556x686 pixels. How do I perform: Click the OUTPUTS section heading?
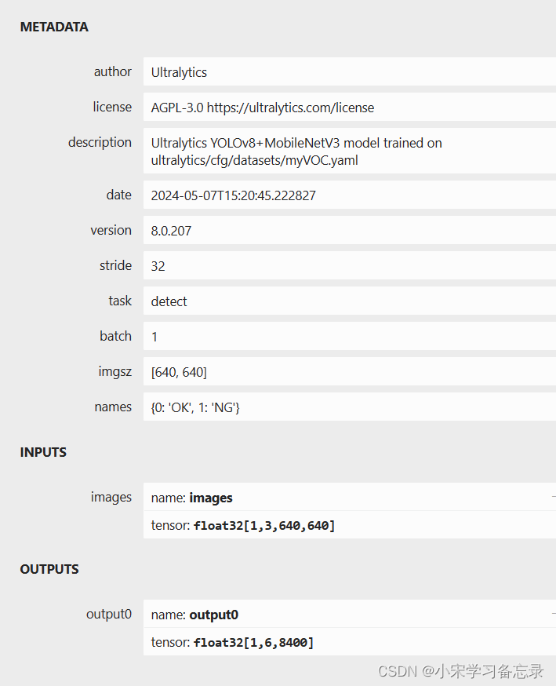(49, 569)
